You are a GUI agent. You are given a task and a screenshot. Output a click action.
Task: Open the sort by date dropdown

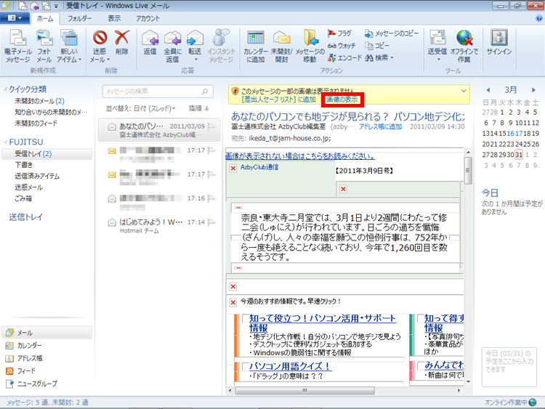(141, 108)
